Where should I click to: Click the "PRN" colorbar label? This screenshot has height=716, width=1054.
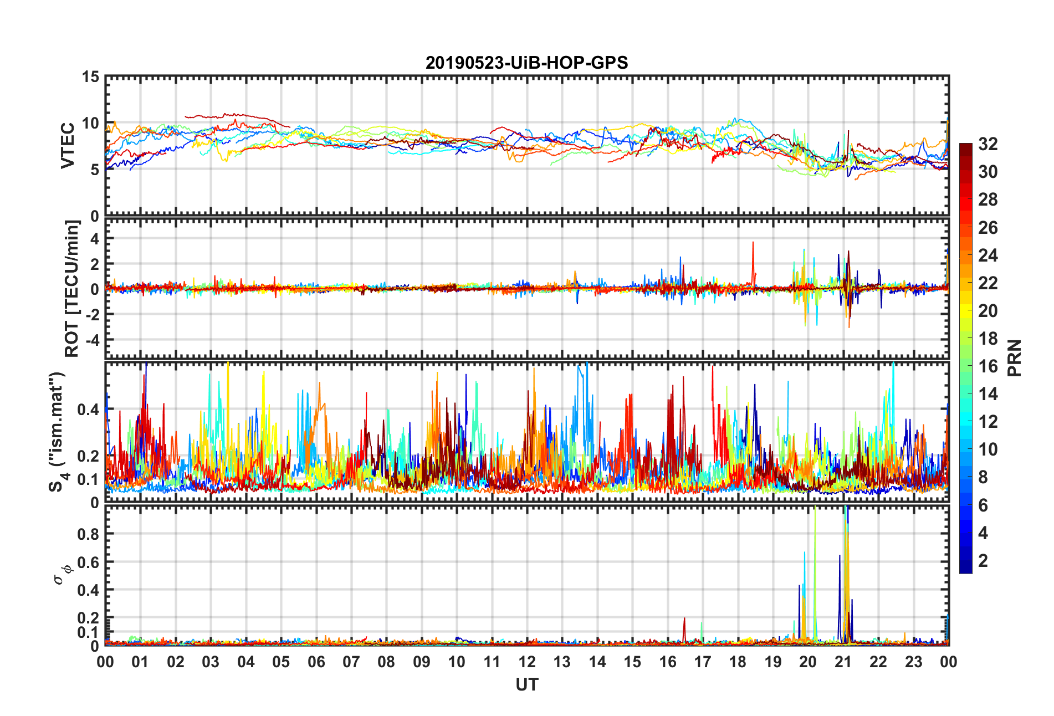1014,358
